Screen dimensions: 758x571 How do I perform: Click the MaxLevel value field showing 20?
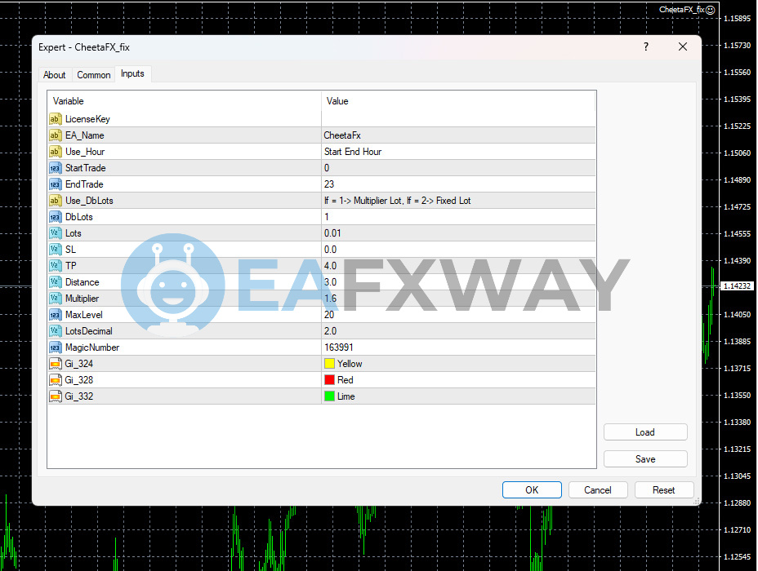tap(457, 315)
